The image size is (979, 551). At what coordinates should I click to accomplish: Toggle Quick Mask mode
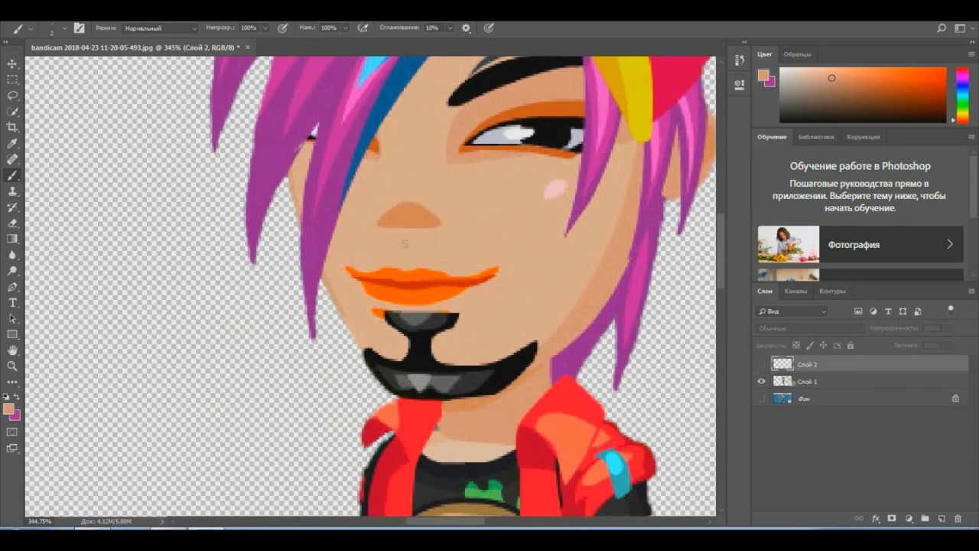click(12, 432)
